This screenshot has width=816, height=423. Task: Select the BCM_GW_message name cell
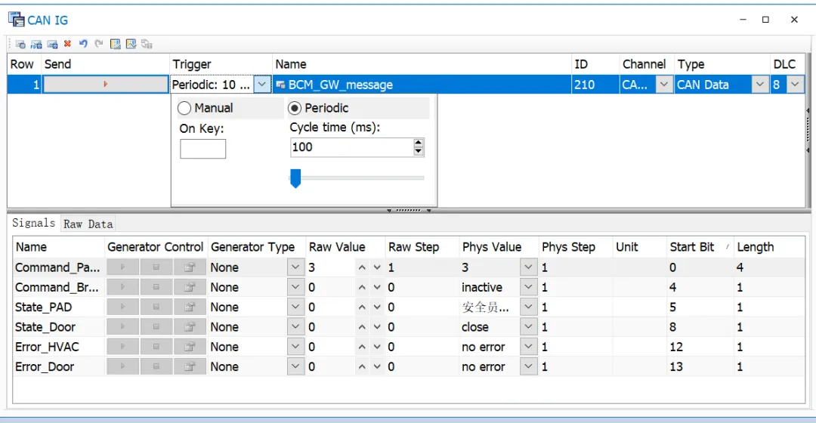click(422, 85)
